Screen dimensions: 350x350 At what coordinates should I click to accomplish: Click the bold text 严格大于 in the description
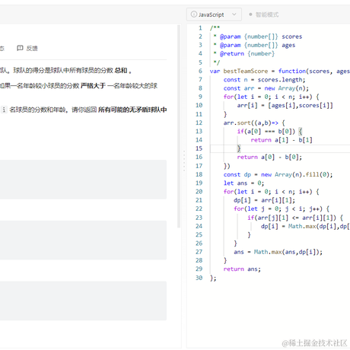93,86
